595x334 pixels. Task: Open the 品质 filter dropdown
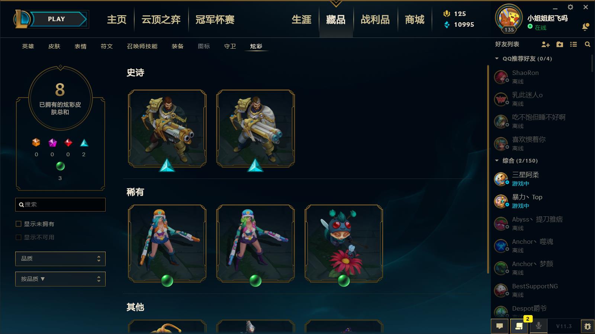point(60,259)
